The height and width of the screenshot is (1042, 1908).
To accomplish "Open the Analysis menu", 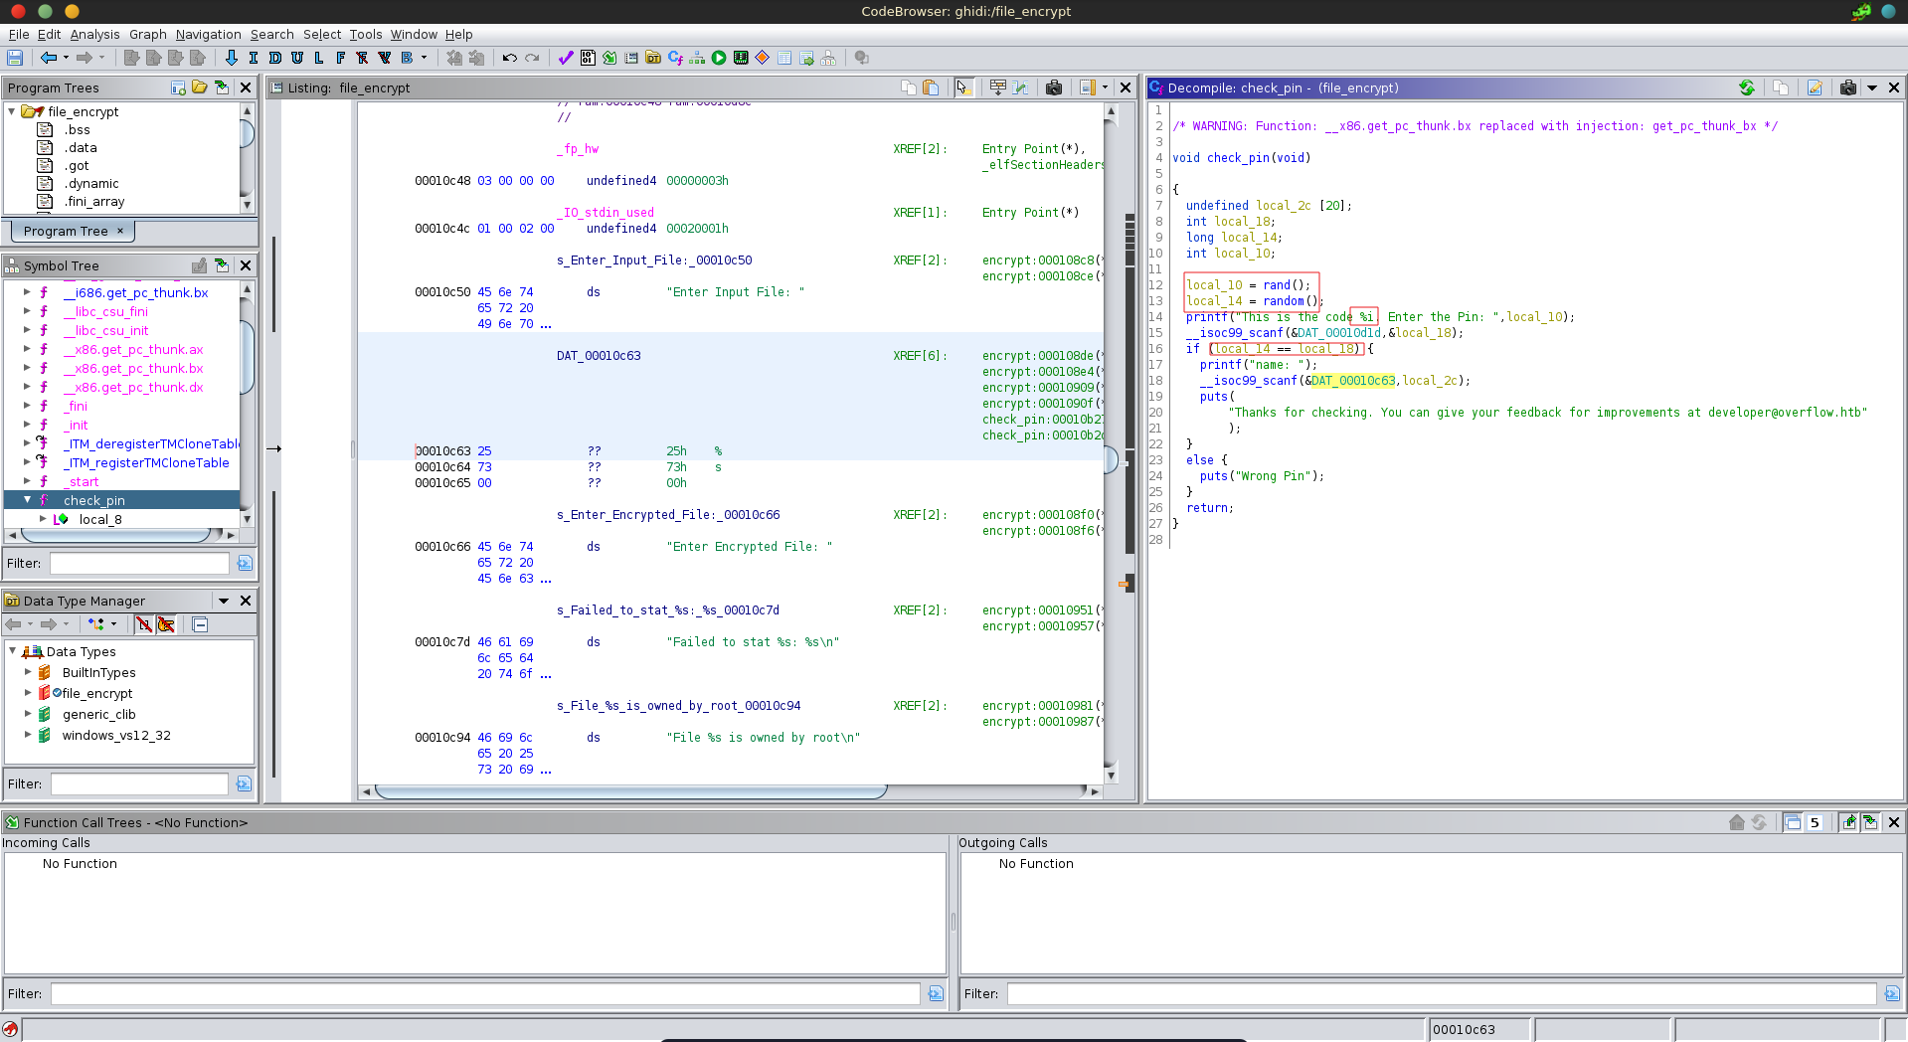I will coord(94,34).
